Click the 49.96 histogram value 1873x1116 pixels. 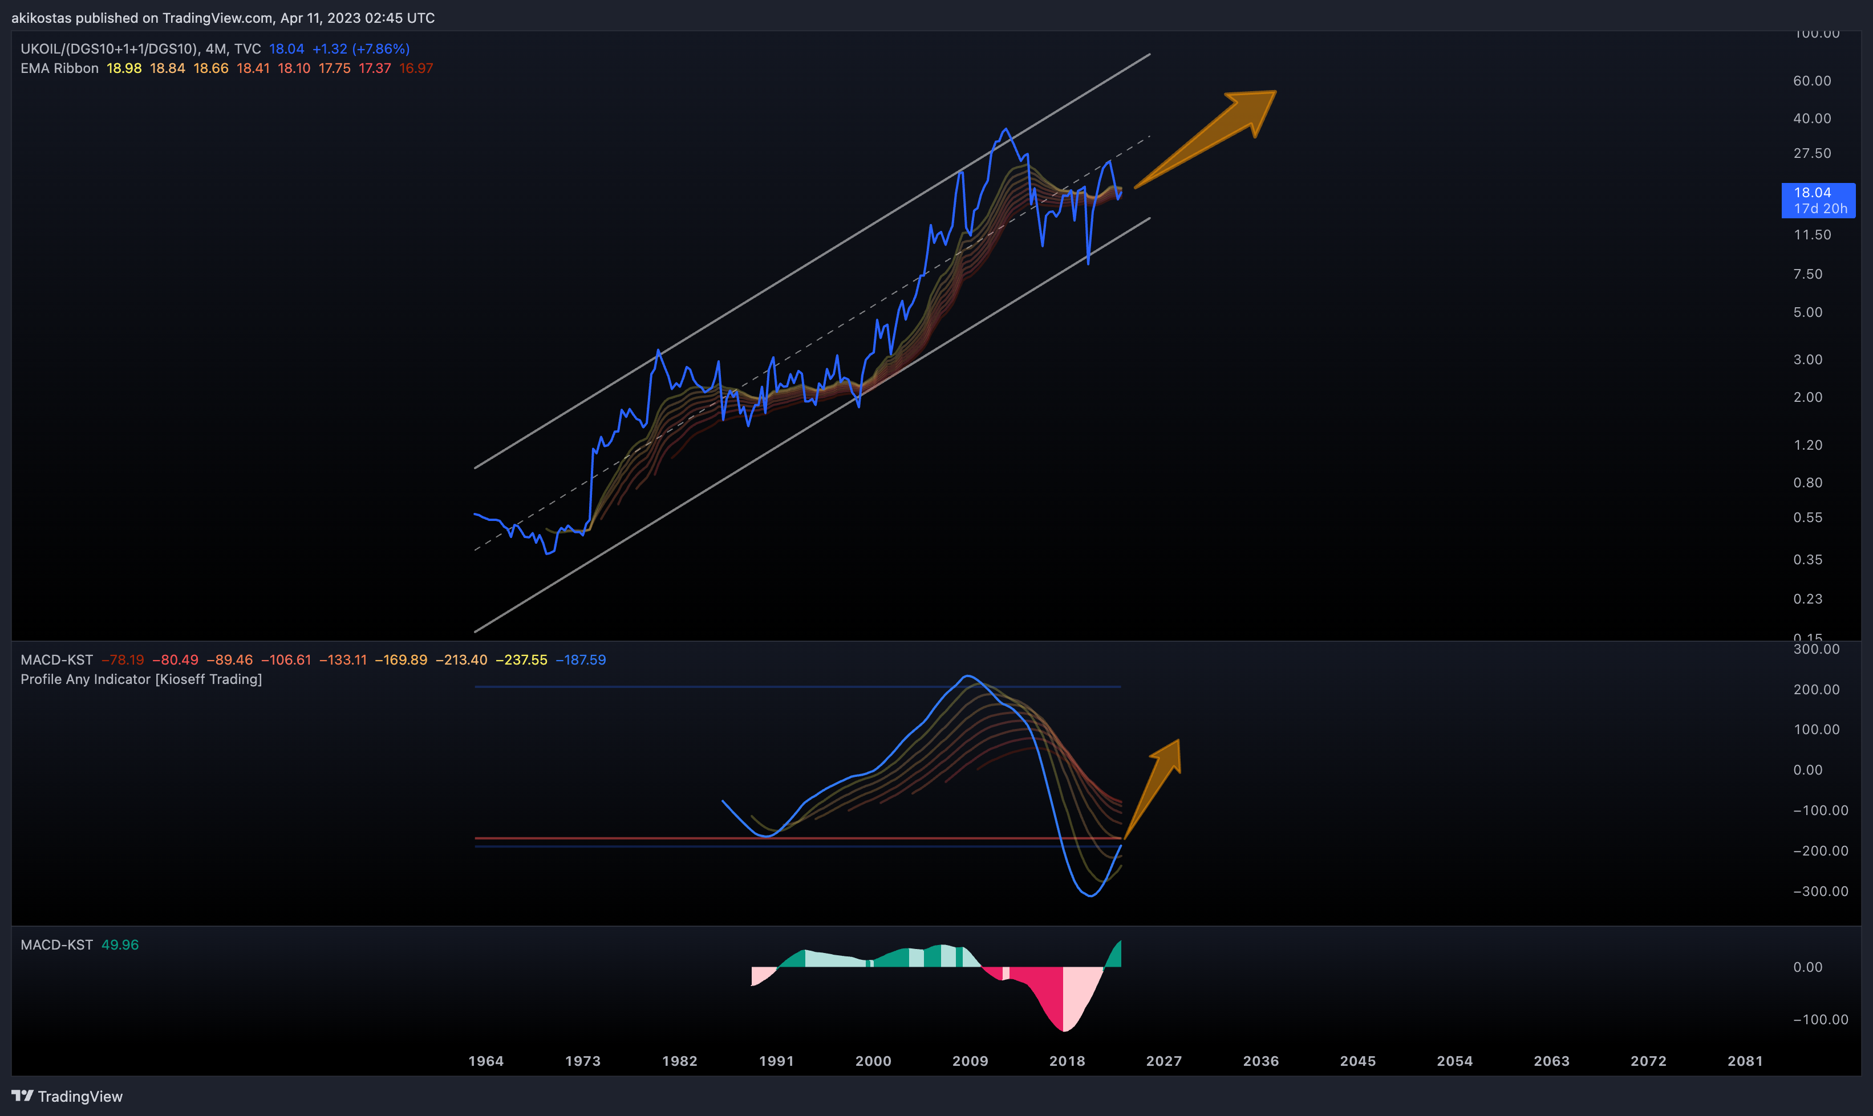pyautogui.click(x=120, y=944)
